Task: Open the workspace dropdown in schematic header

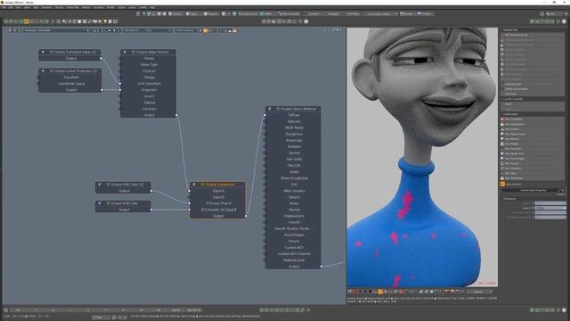Action: point(56,30)
